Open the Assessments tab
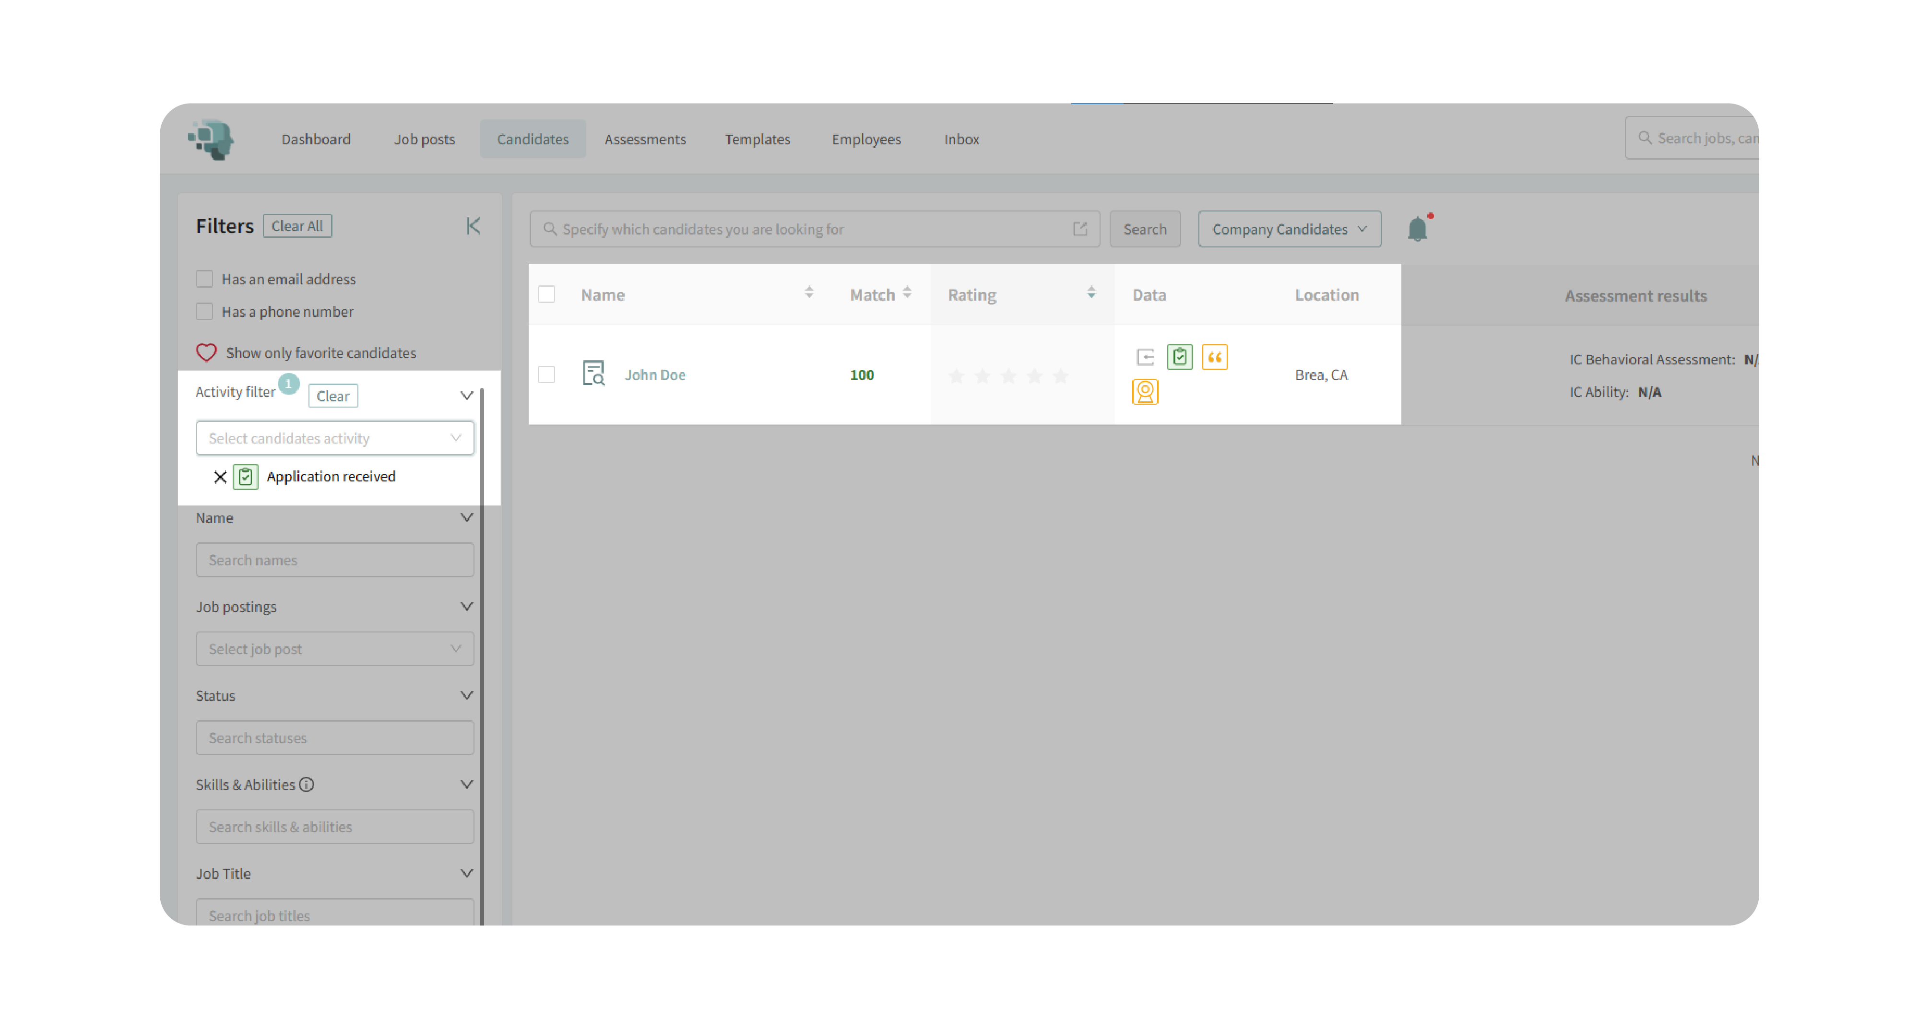The height and width of the screenshot is (1029, 1919). pos(645,139)
